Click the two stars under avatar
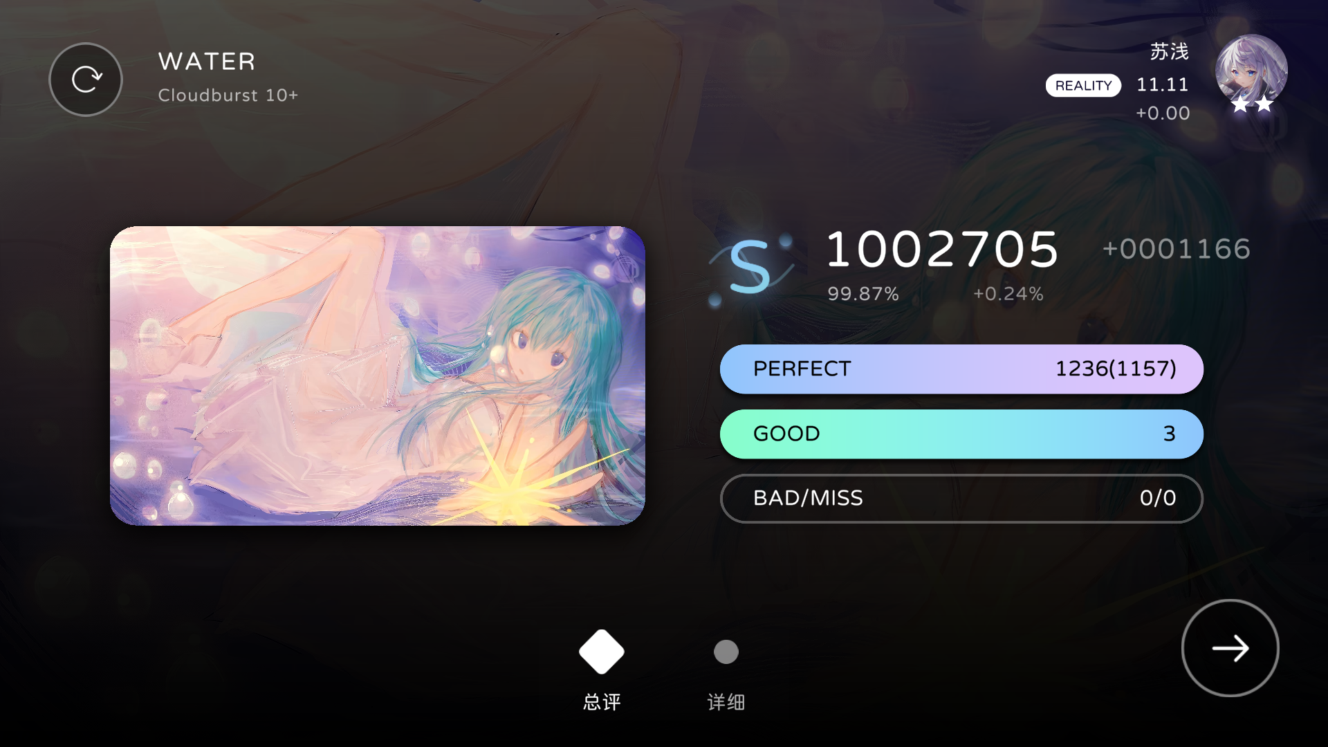This screenshot has height=747, width=1328. click(1252, 104)
